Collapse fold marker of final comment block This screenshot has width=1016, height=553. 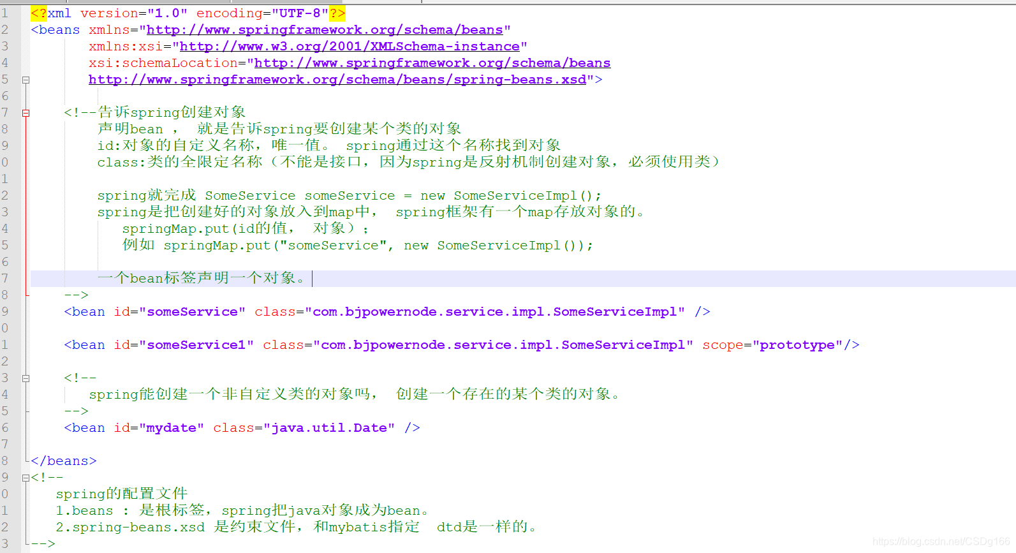click(x=26, y=478)
